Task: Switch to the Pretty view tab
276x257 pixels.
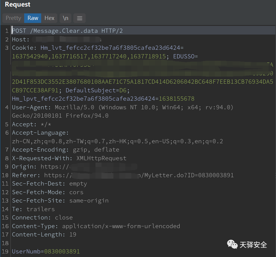Action: tap(13, 18)
